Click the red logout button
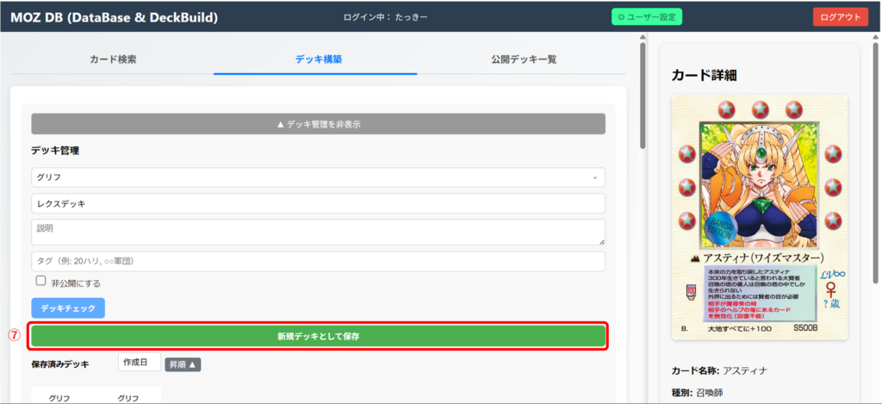 pyautogui.click(x=840, y=16)
